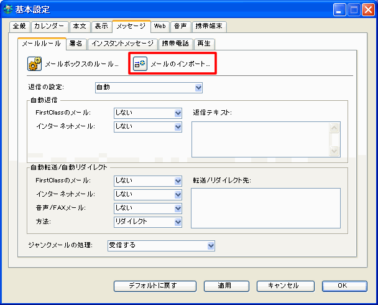This screenshot has width=378, height=305.
Task: Switch to the 全般 tab
Action: (x=20, y=26)
